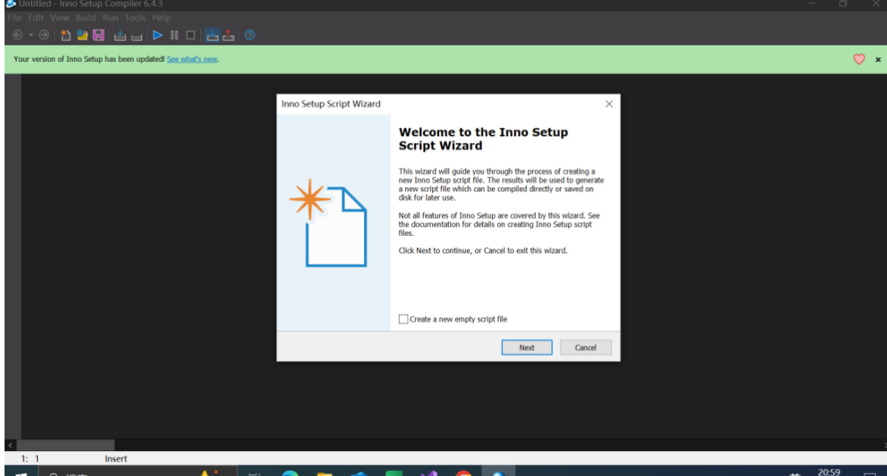Click Next in the Script Wizard
This screenshot has height=476, width=887.
pyautogui.click(x=527, y=348)
